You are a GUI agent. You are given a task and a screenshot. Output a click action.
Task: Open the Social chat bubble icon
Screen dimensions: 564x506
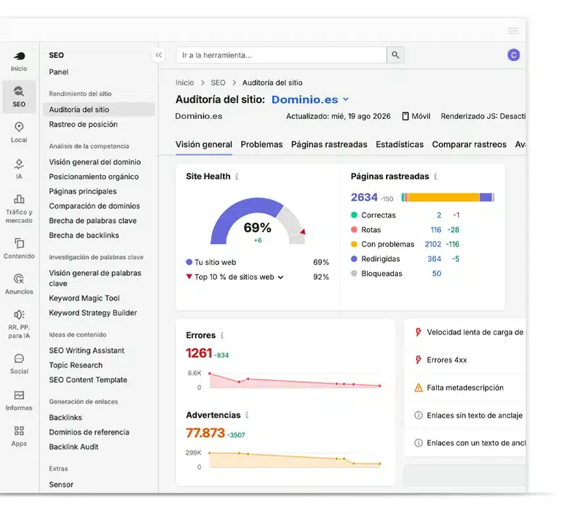[x=18, y=359]
